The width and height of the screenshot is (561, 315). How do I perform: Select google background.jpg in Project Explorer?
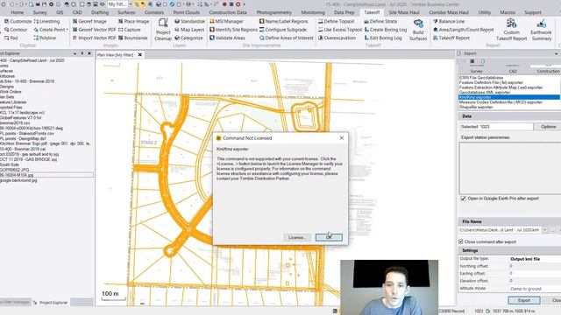18,180
